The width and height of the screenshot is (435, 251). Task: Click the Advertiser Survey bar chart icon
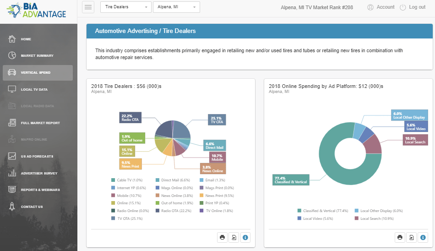[x=12, y=173]
